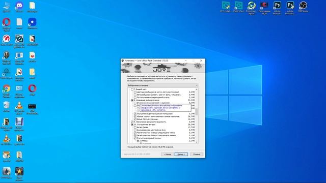326x183 pixels.
Task: Open the black rectangular desktop shortcut
Action: [32, 109]
